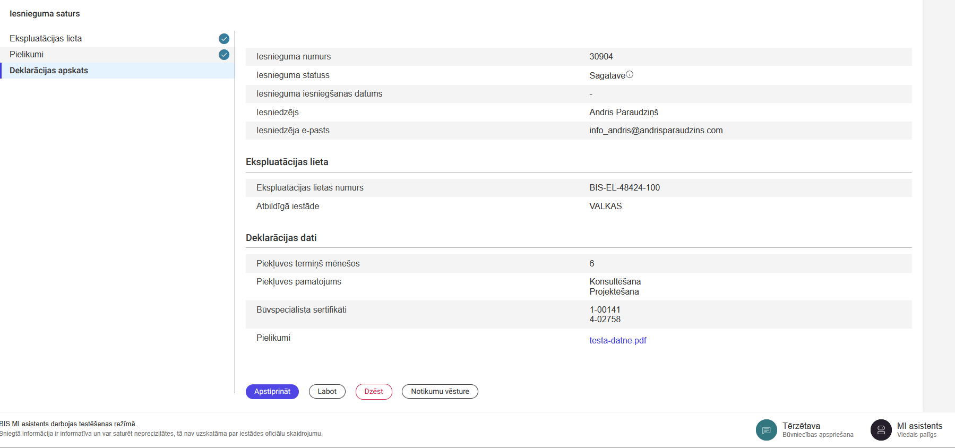
Task: Select Deklarācijas apskats in the sidebar
Action: click(x=49, y=71)
